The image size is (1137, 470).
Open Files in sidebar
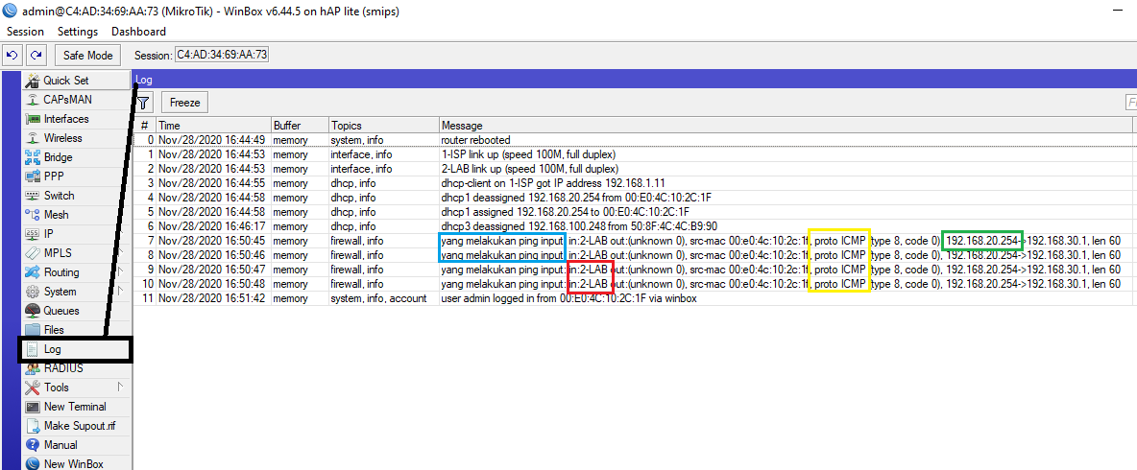click(77, 330)
